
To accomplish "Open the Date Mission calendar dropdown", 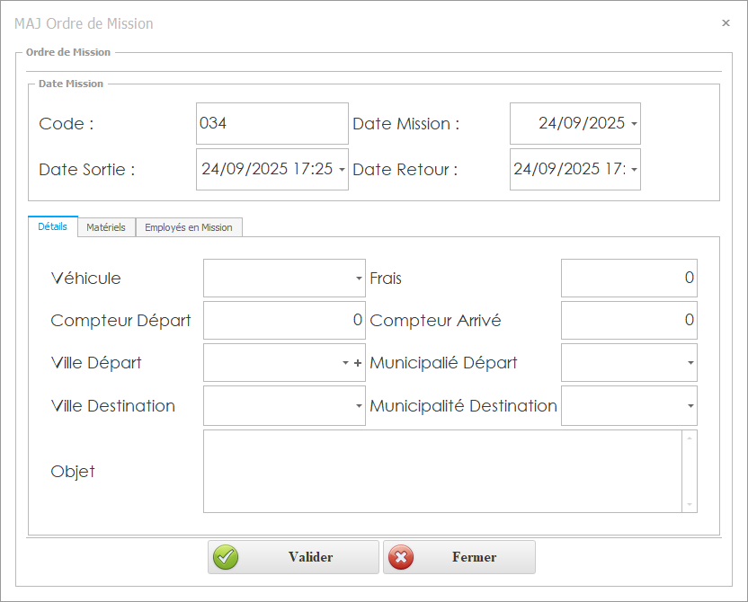I will (x=634, y=124).
